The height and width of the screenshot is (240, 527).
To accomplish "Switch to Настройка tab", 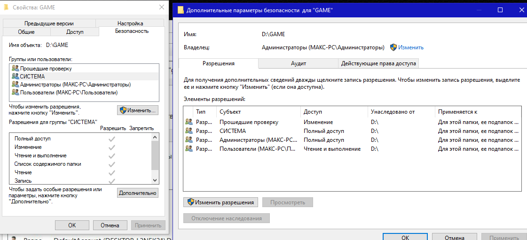I will coord(130,23).
